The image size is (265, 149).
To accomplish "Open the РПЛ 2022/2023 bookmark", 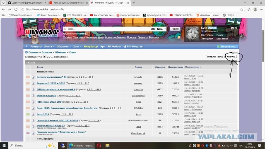I will click(75, 15).
